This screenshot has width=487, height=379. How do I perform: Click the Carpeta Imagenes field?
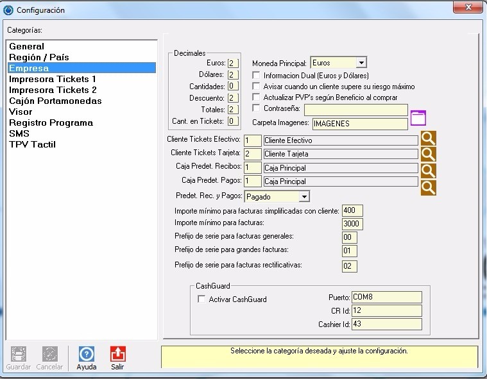pos(360,124)
